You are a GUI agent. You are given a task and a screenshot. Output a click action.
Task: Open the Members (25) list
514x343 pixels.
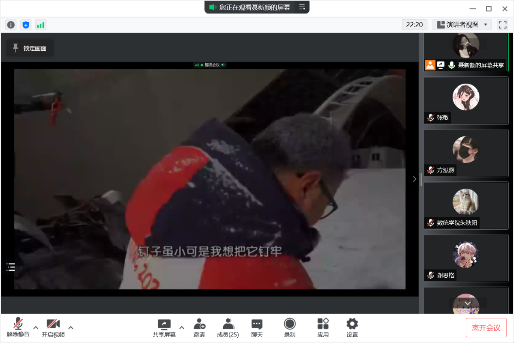pyautogui.click(x=228, y=328)
